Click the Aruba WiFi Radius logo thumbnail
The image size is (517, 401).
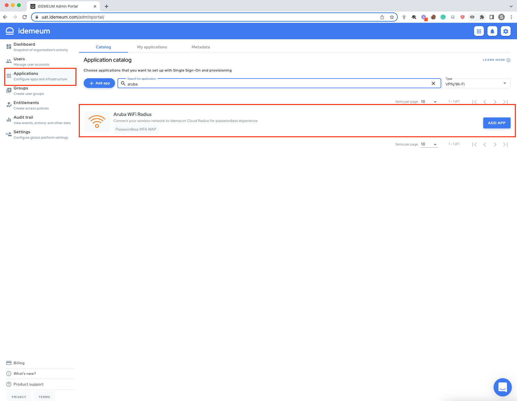pos(97,121)
